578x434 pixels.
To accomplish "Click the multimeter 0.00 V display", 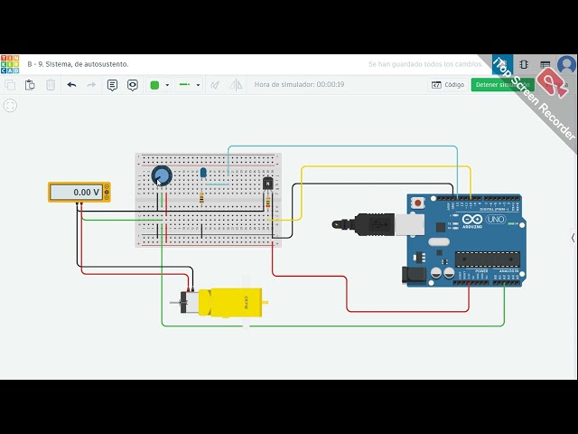I will tap(76, 193).
